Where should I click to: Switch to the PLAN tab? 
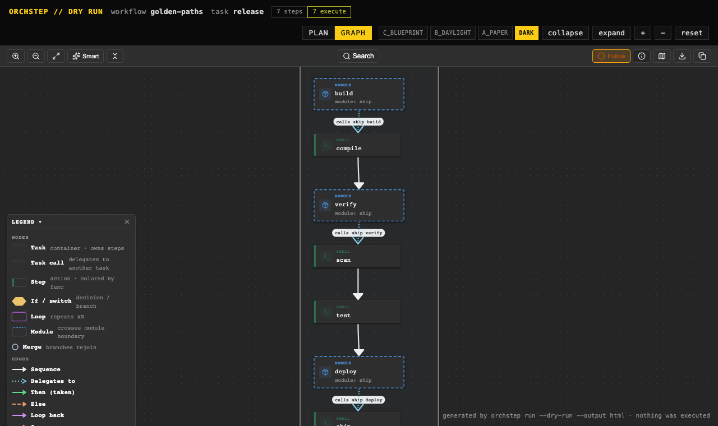click(x=319, y=33)
